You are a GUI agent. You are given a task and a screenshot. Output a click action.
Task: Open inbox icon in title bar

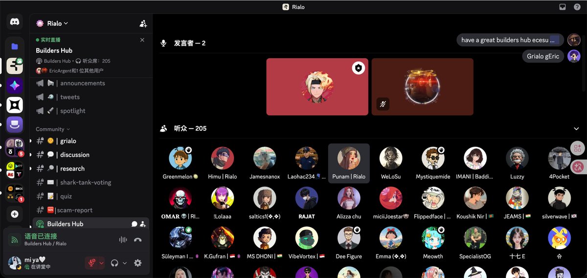(563, 7)
